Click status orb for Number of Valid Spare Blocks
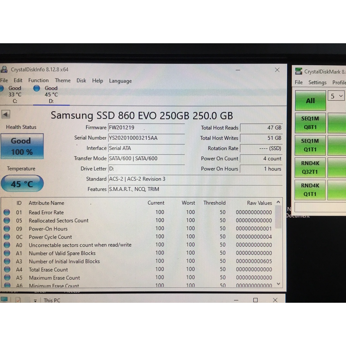 pyautogui.click(x=7, y=253)
